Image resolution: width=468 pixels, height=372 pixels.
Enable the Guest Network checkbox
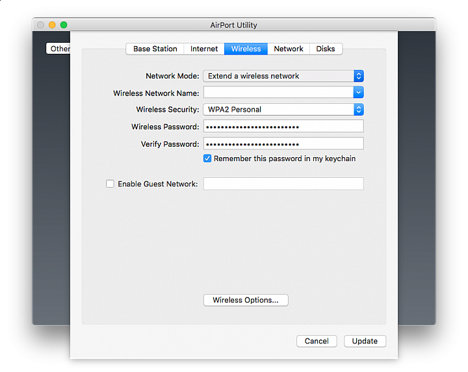[110, 184]
